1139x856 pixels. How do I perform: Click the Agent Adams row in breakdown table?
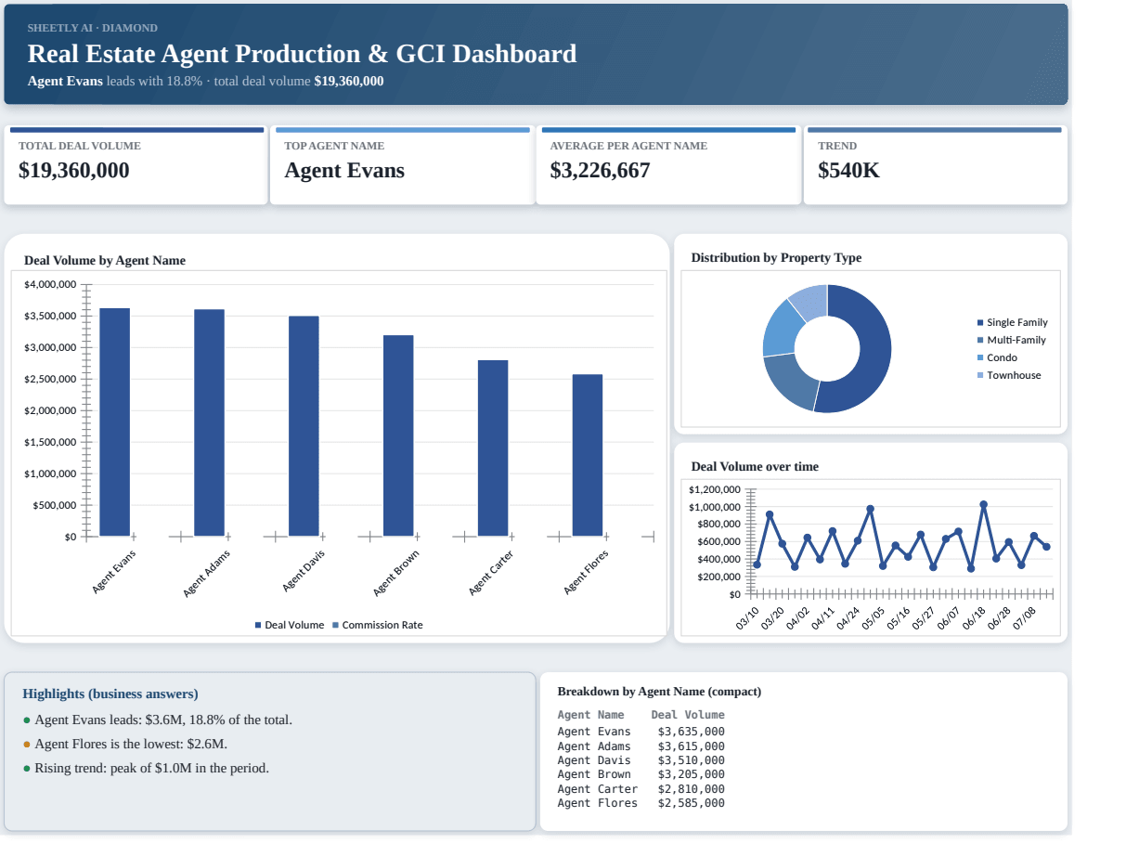click(641, 746)
